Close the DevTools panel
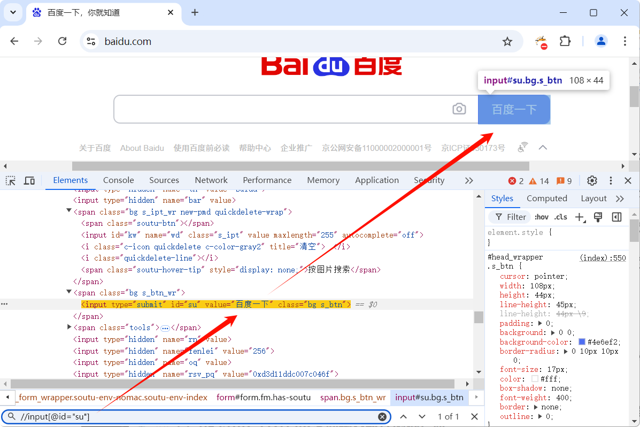640x427 pixels. tap(628, 181)
